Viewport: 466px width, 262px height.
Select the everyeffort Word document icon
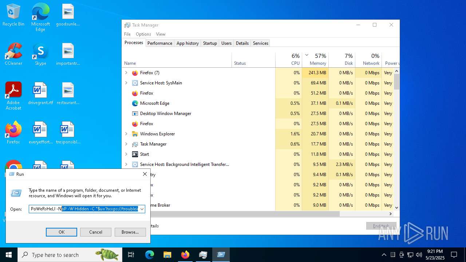(40, 133)
